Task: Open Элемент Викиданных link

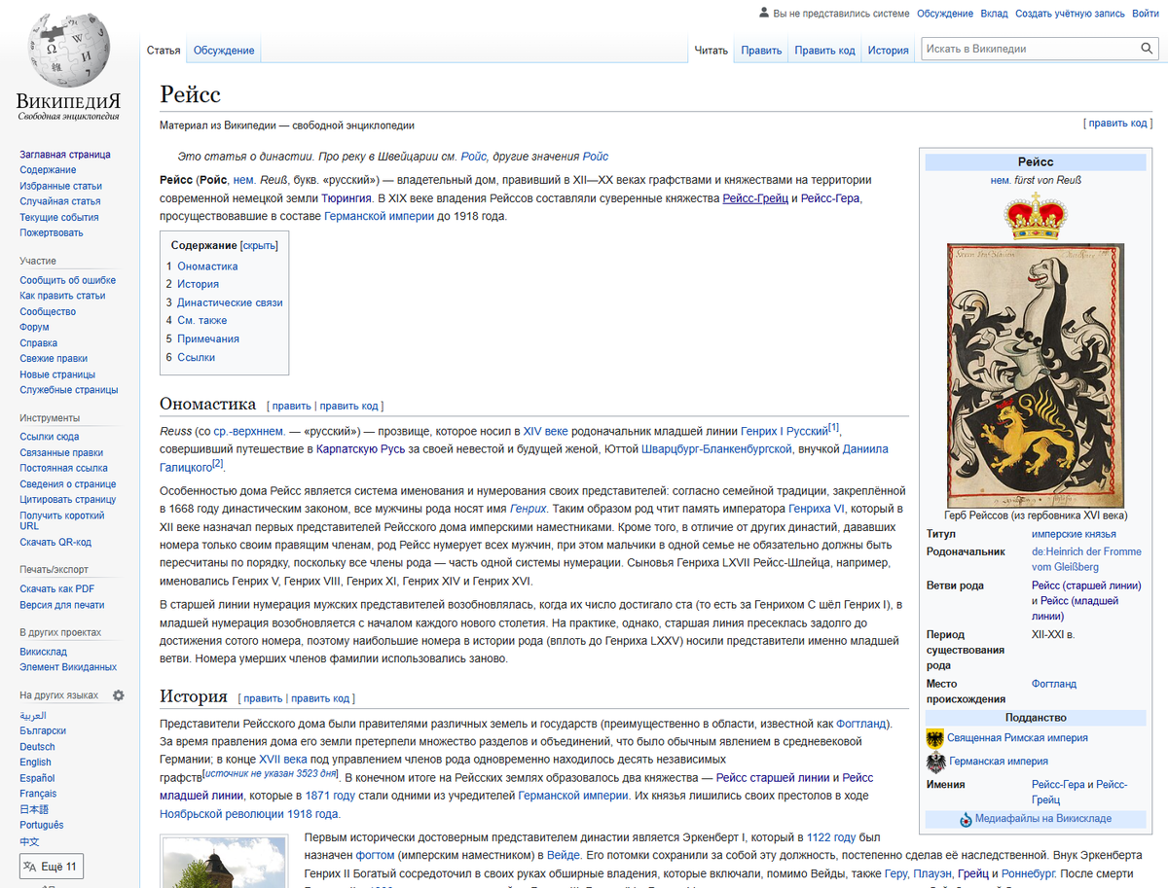Action: tap(68, 667)
